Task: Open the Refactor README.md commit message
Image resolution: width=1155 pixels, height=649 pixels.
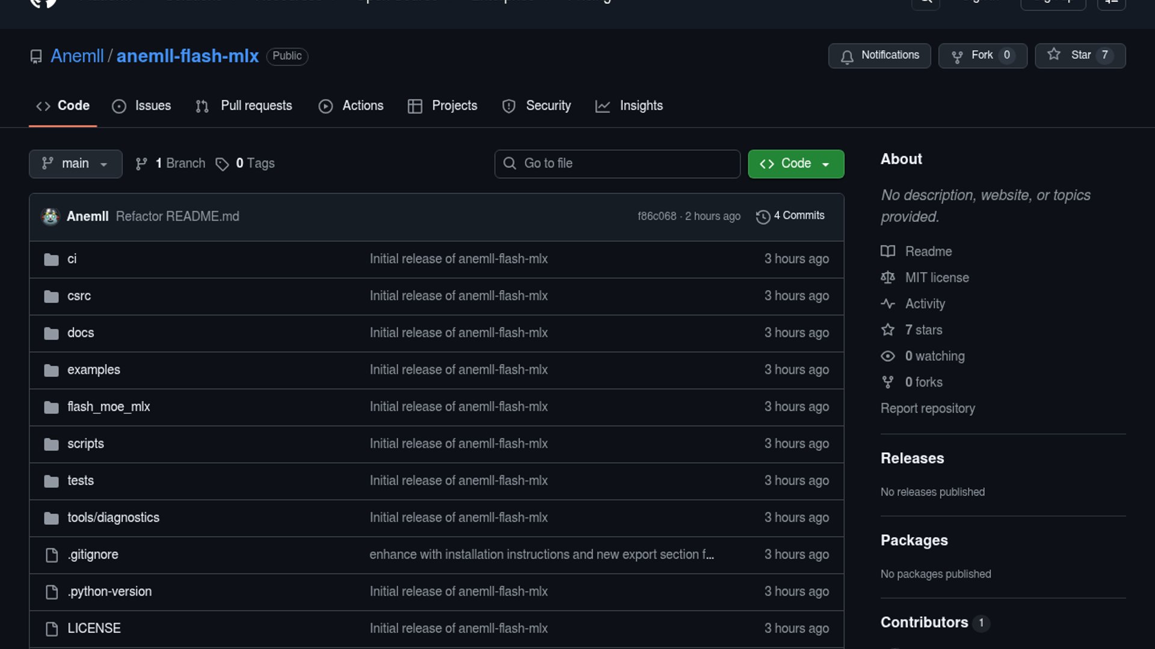Action: click(177, 216)
